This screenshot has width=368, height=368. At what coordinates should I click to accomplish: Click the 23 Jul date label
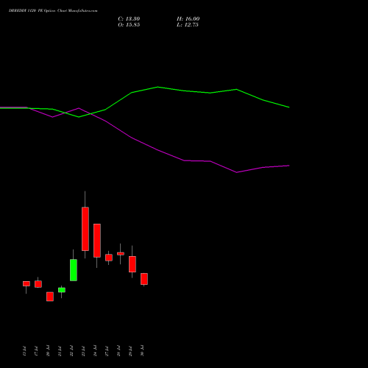[83, 351]
